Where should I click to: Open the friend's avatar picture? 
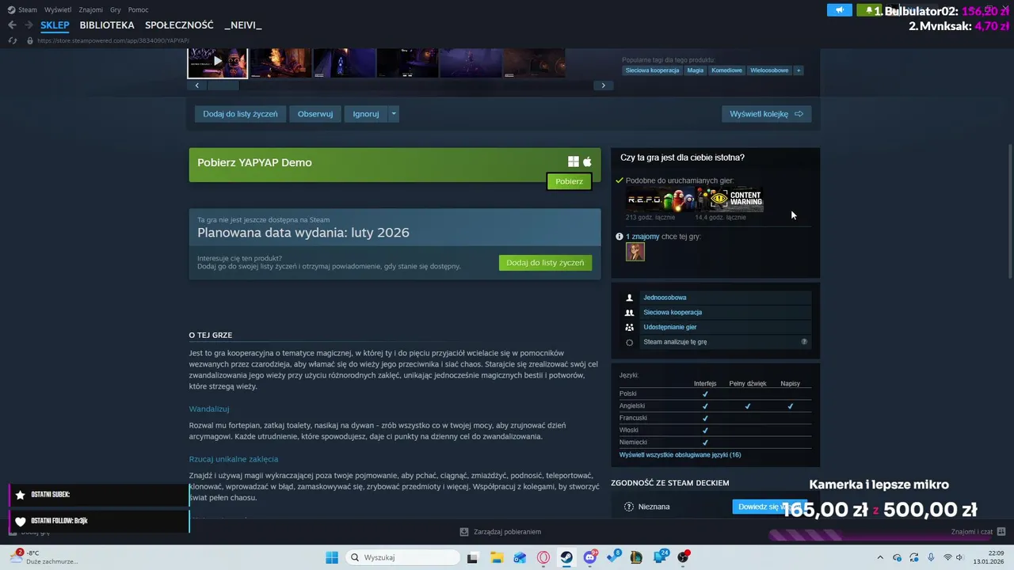(635, 252)
